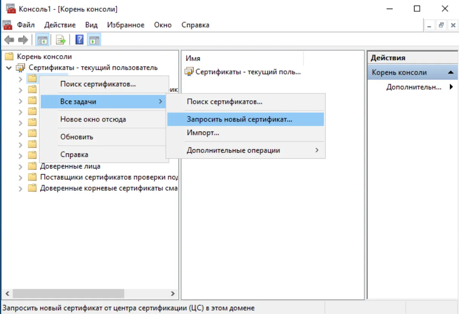Open the Действие menu
This screenshot has width=459, height=314.
[x=60, y=25]
